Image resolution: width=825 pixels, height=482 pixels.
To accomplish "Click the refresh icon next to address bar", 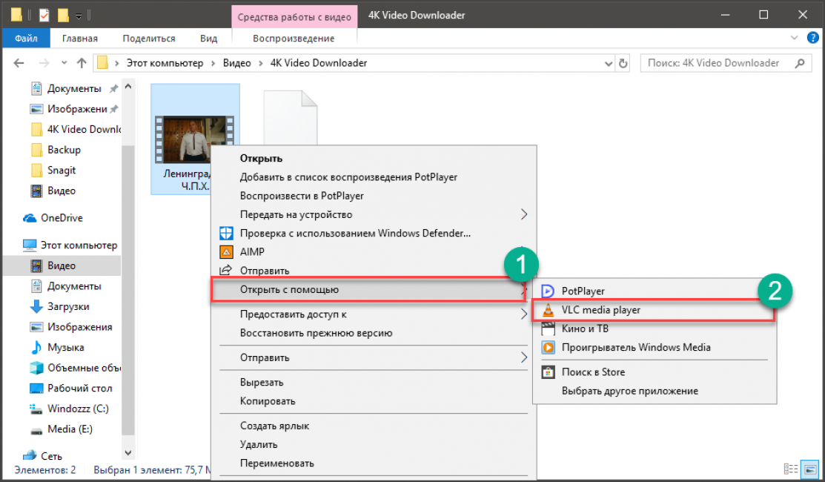I will pos(623,63).
